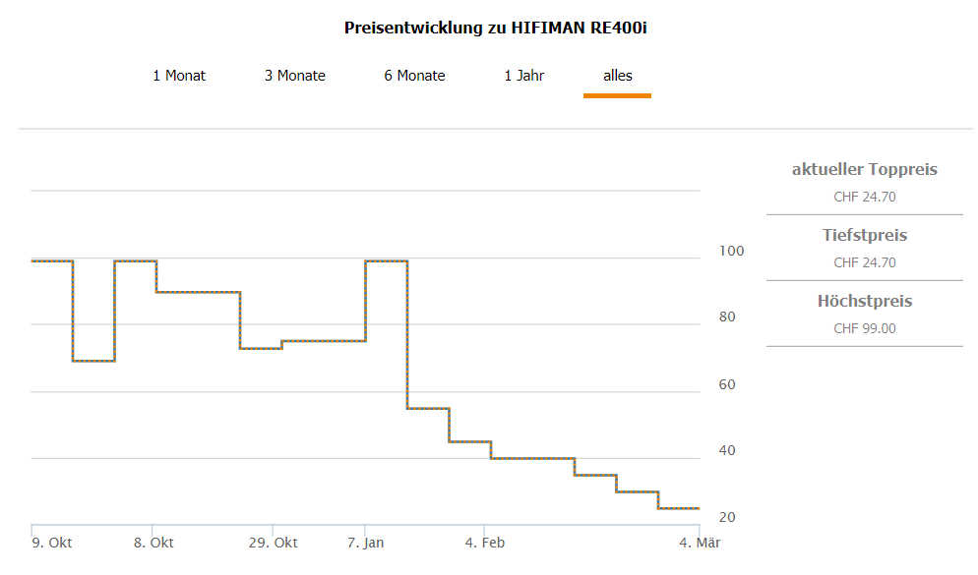Switch to the 1 Monat tab
Viewport: 978px width, 575px height.
click(x=179, y=76)
